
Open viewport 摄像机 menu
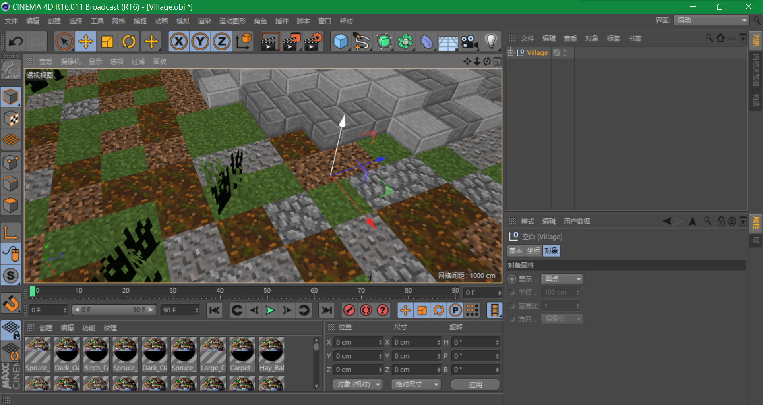tap(70, 62)
